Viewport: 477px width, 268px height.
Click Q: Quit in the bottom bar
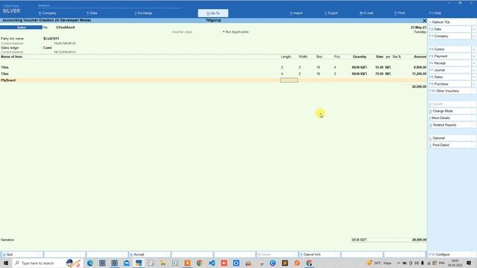22,255
